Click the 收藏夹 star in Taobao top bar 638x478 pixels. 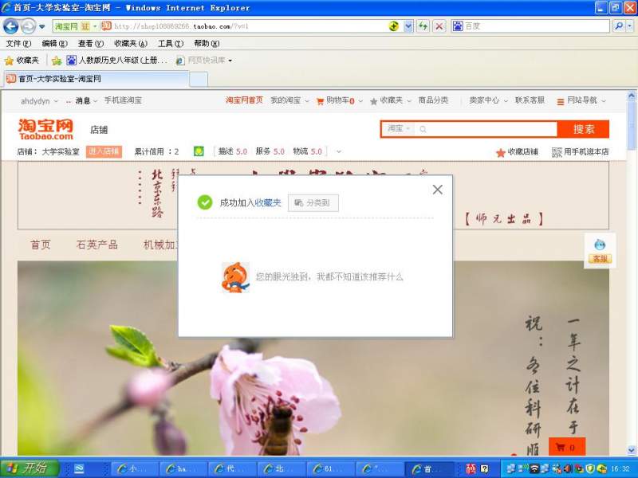click(373, 101)
